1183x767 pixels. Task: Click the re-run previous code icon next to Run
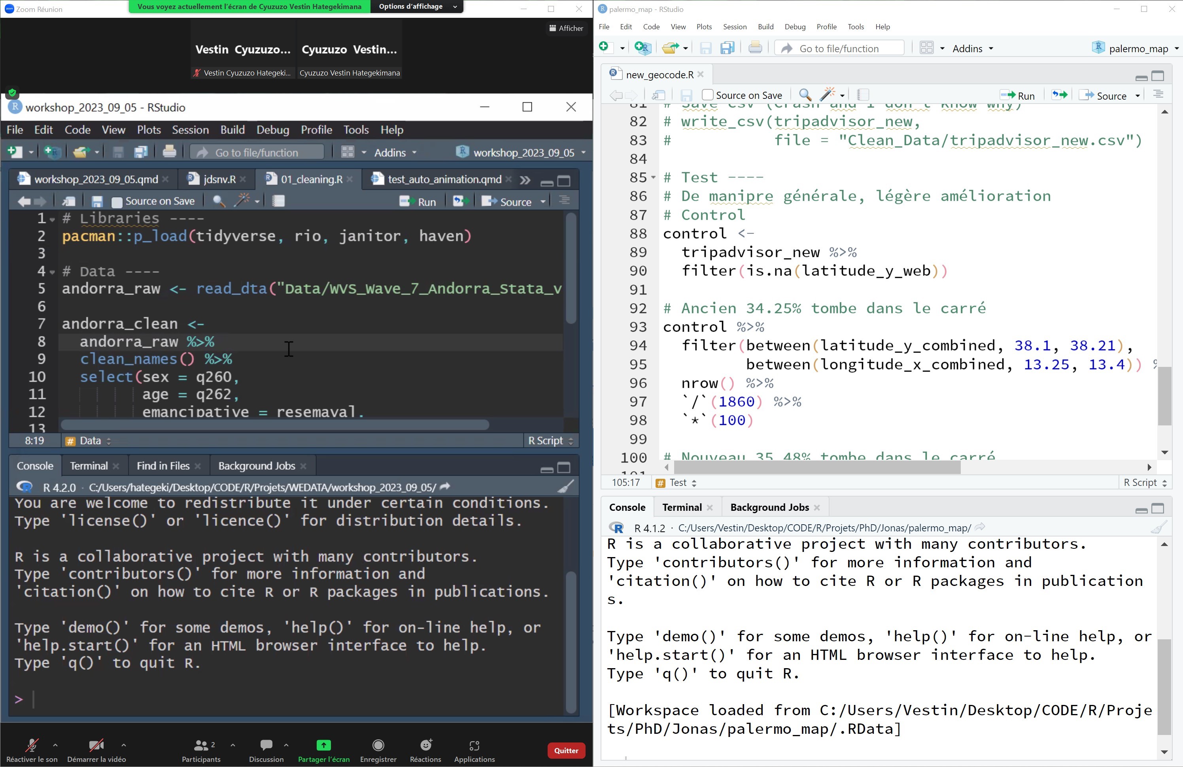(x=1059, y=95)
